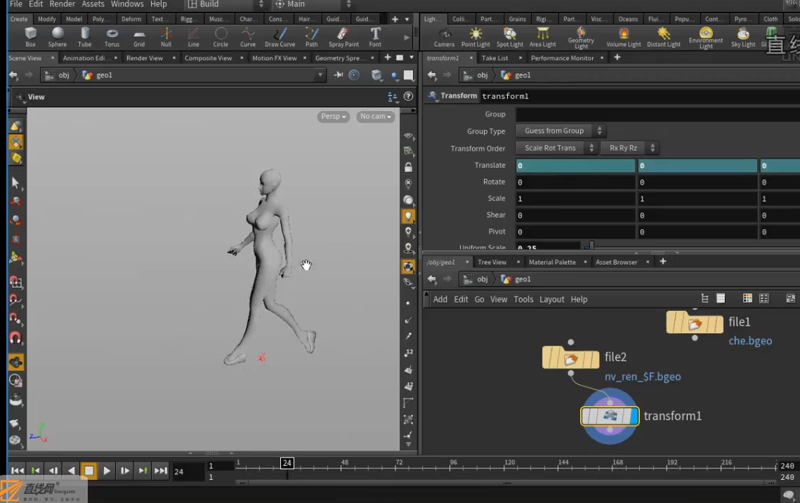The height and width of the screenshot is (503, 800).
Task: Select the Grid shelf tool
Action: (139, 37)
